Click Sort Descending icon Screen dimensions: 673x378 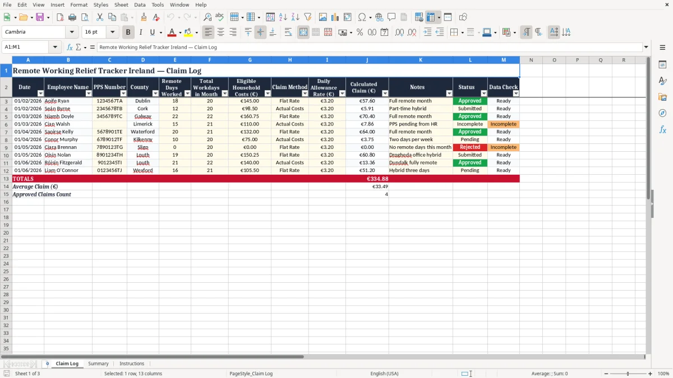coord(296,17)
